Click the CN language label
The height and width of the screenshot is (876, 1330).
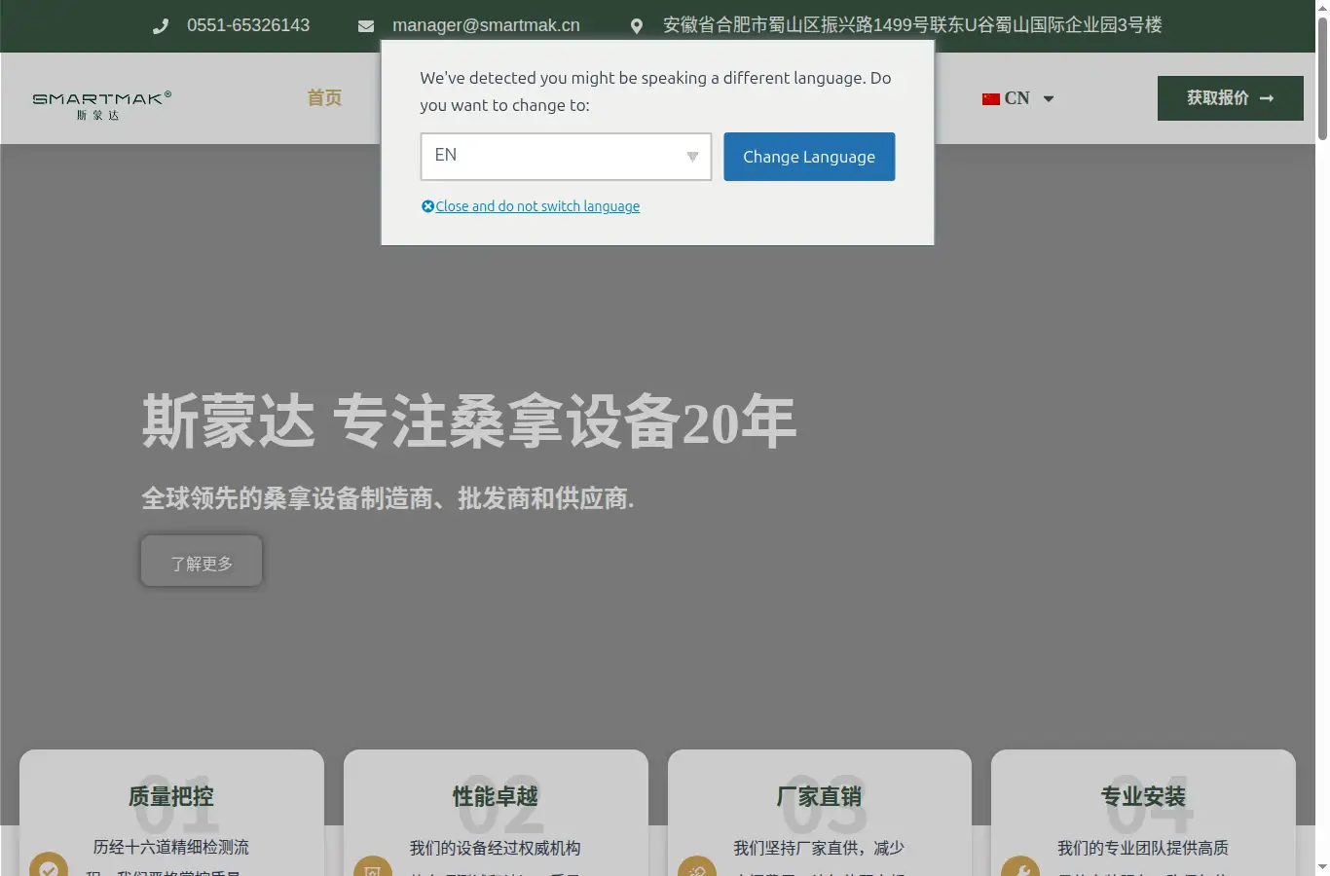tap(1017, 98)
